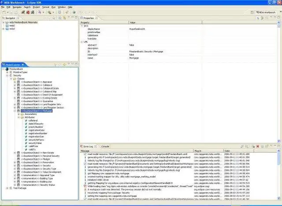Click the Link with Editor icon in Navigator
Screen dimensions: 282x206
coord(64,18)
